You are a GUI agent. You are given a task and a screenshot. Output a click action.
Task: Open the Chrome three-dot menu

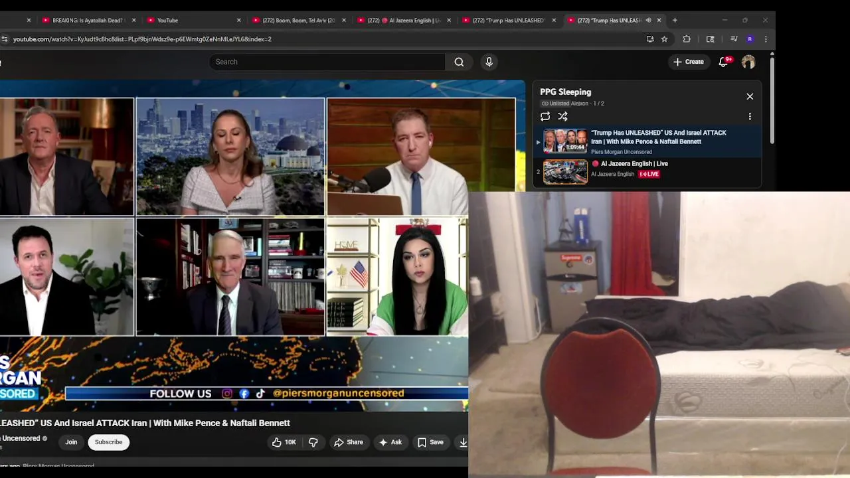766,39
